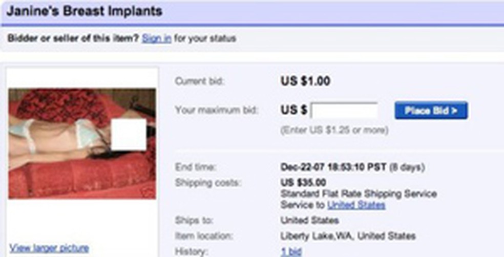The height and width of the screenshot is (257, 504).
Task: Open the "View larger picture" link
Action: (49, 248)
